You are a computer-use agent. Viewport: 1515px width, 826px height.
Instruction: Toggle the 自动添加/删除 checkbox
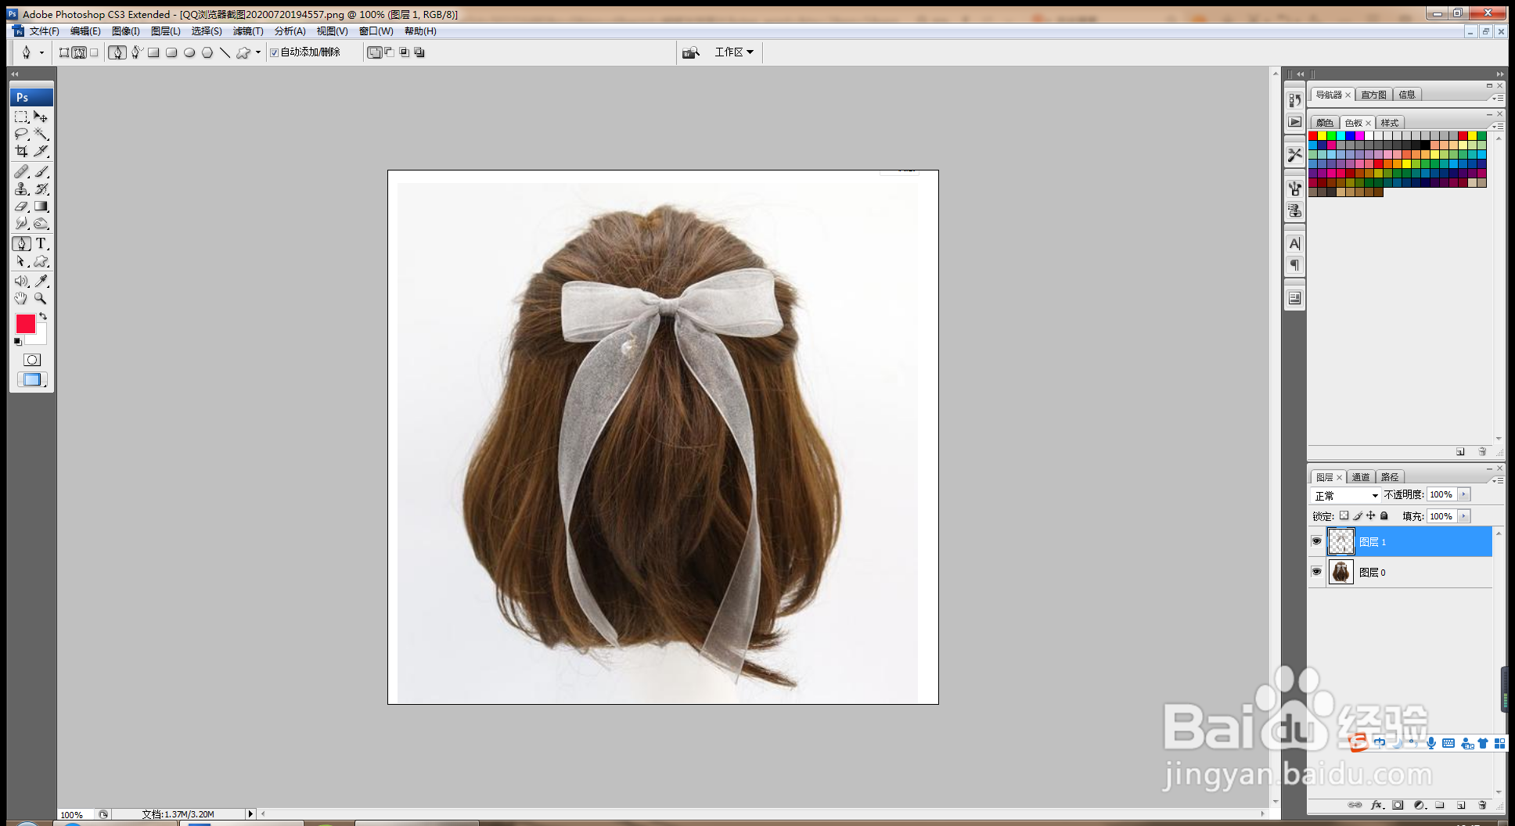tap(274, 52)
